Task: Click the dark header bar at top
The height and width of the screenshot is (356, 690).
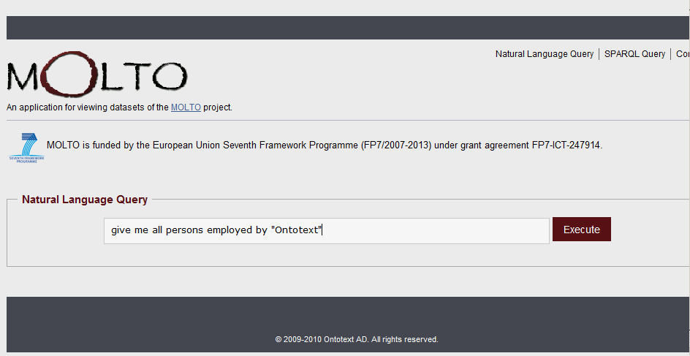Action: (348, 28)
